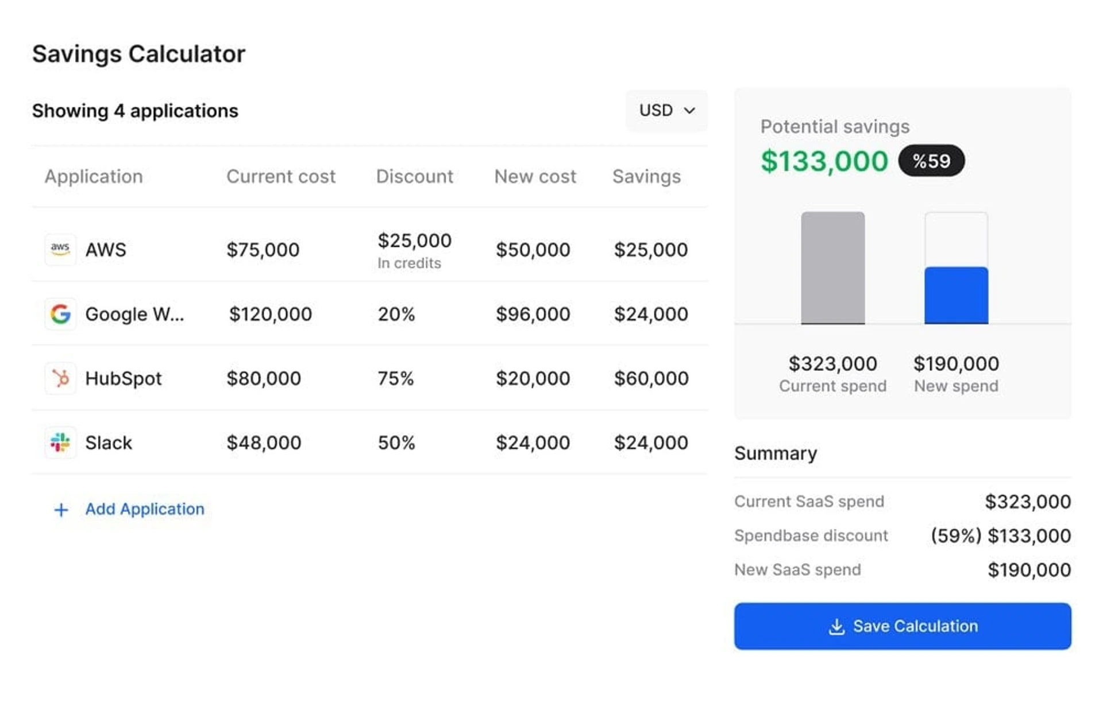The image size is (1103, 714).
Task: Click the Slack logo icon
Action: [x=60, y=443]
